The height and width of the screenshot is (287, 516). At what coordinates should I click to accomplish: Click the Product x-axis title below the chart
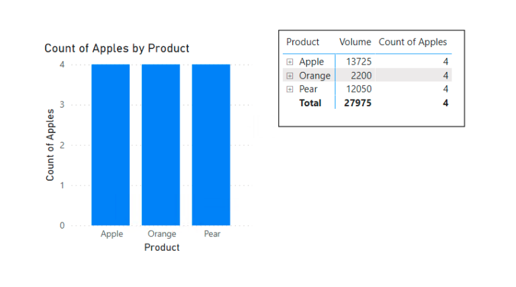[x=162, y=247]
